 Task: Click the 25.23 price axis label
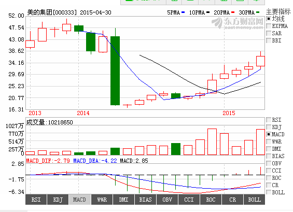[x=16, y=86]
